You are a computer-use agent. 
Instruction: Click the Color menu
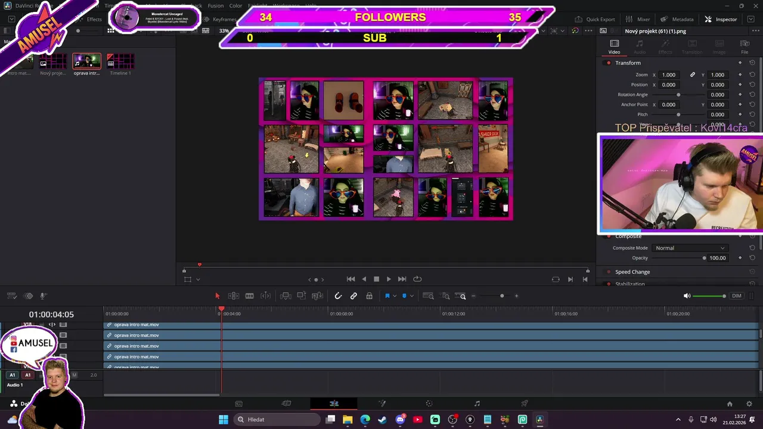pos(235,5)
